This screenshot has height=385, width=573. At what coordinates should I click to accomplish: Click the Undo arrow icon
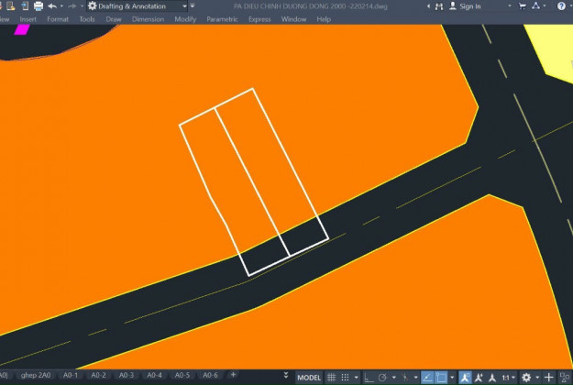click(x=53, y=6)
